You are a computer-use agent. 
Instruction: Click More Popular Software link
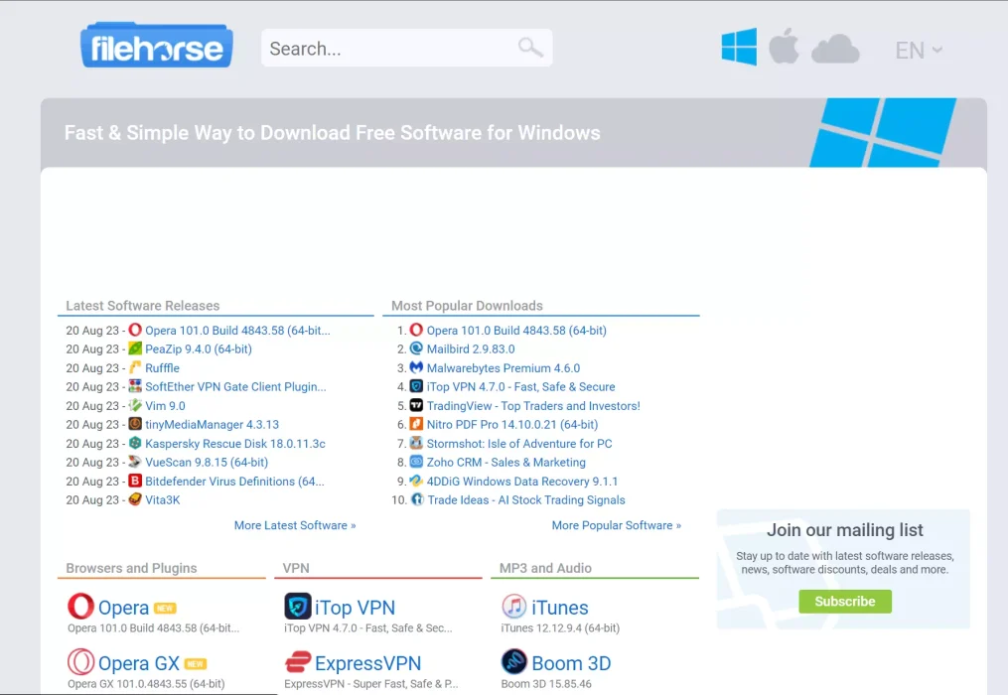tap(616, 525)
